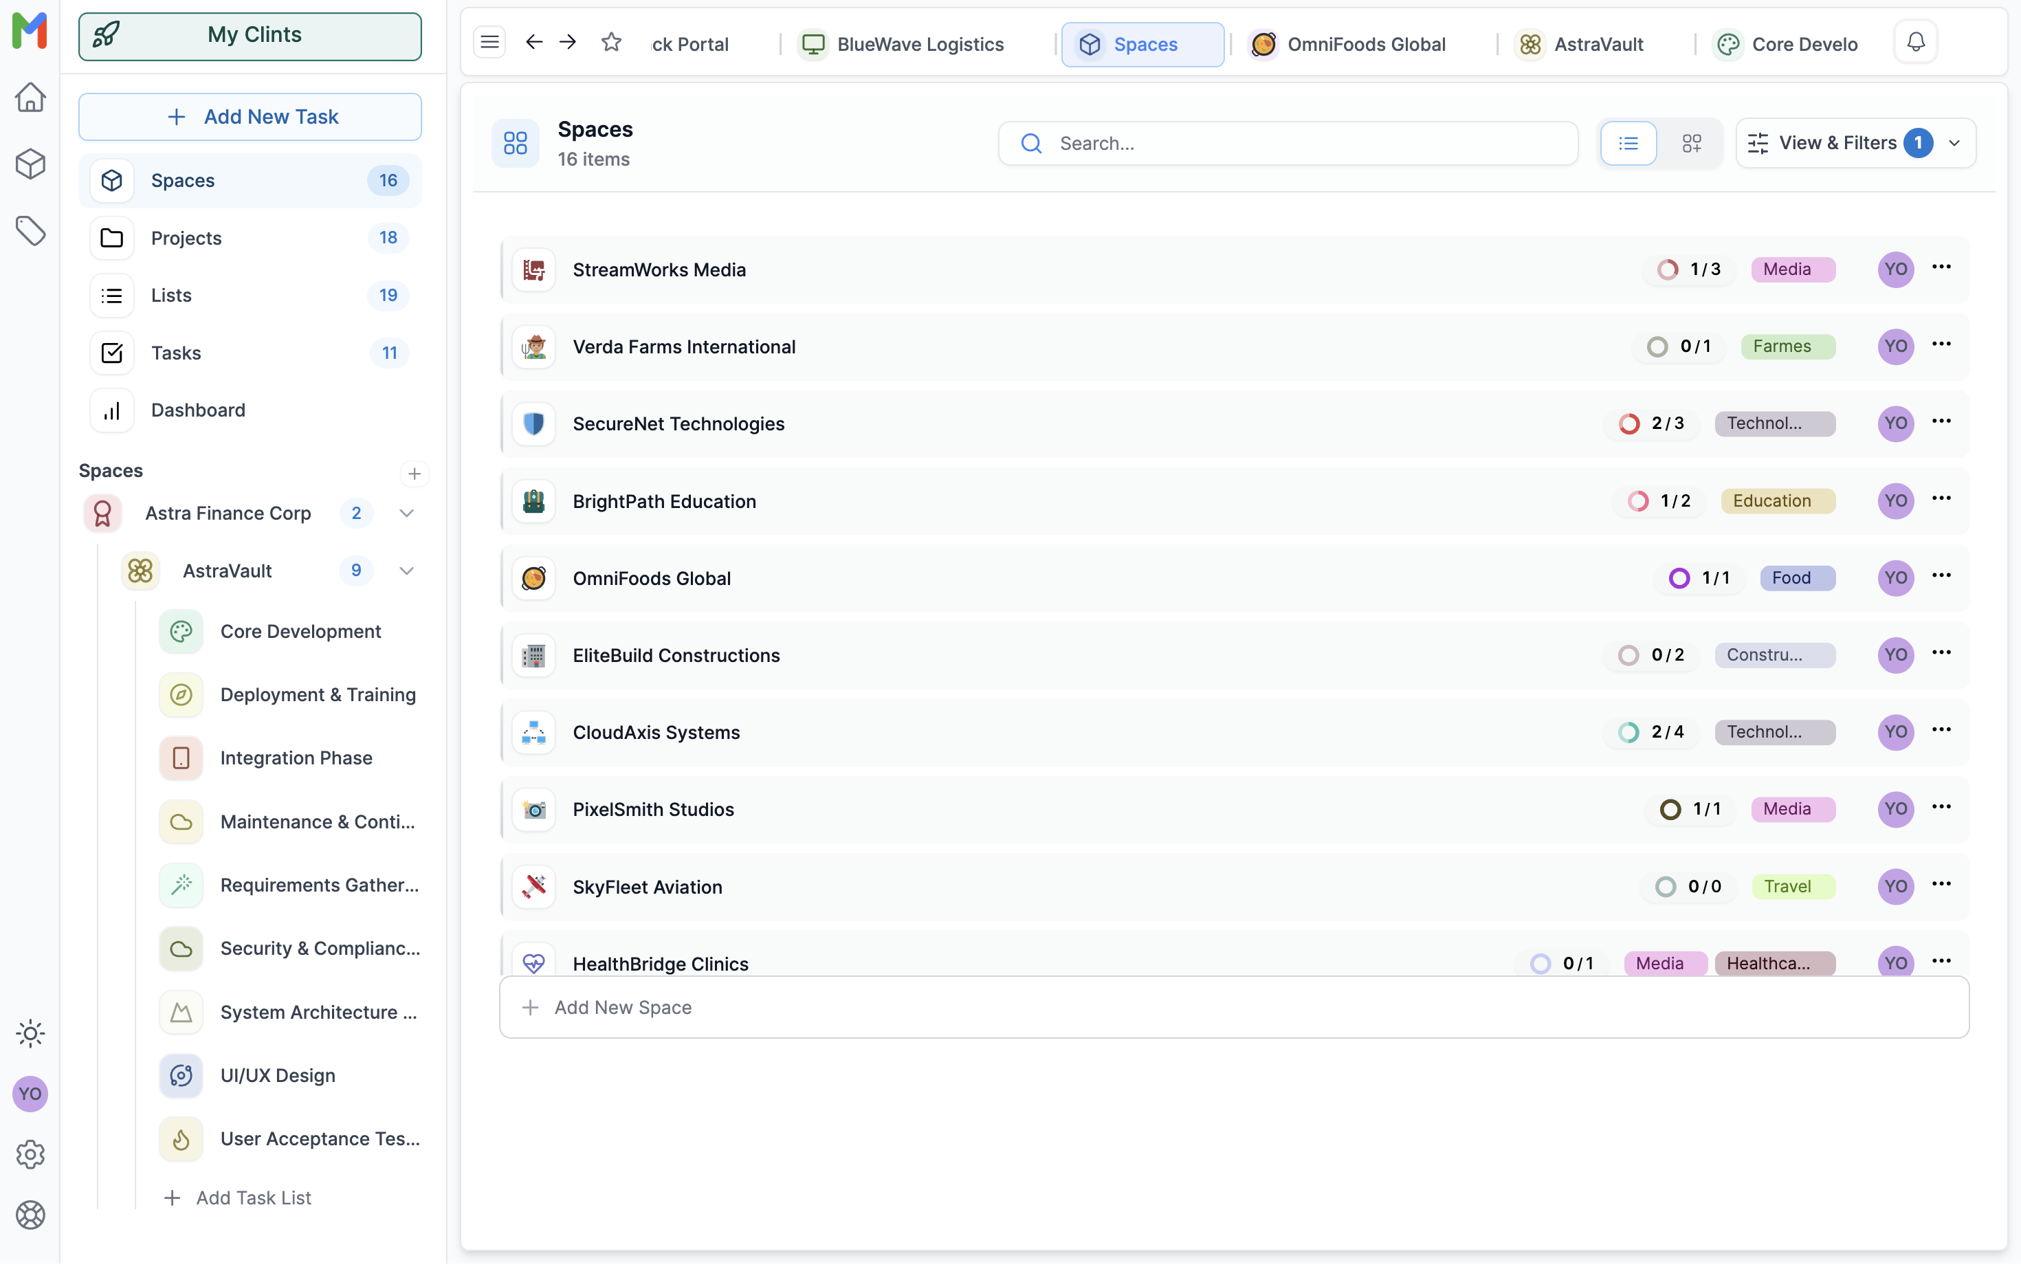The image size is (2021, 1269).
Task: Collapse the AstraVault project tree
Action: pos(406,571)
